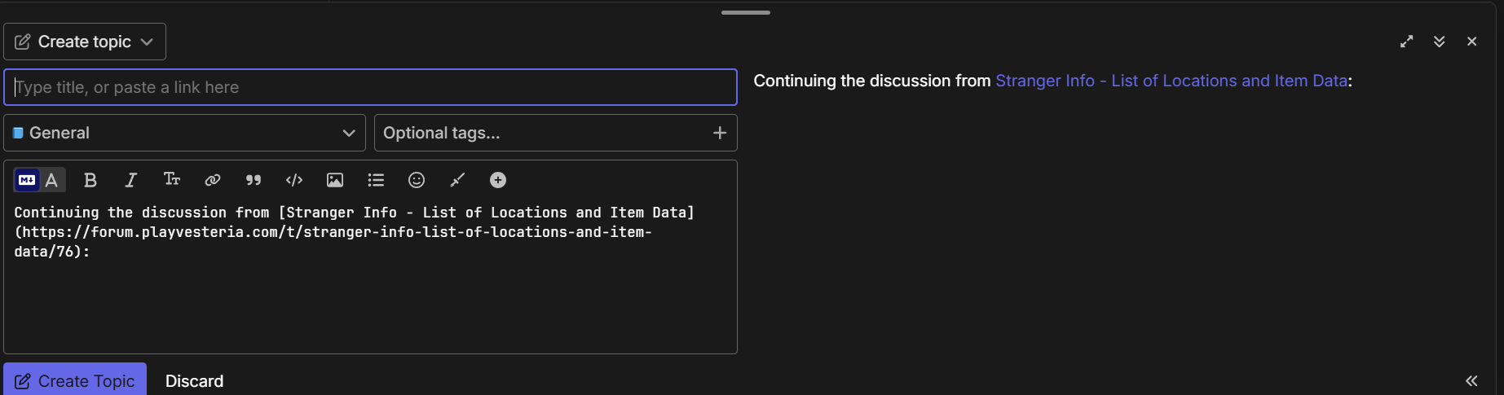This screenshot has height=395, width=1504.
Task: Switch to Markdown editing mode
Action: (27, 180)
